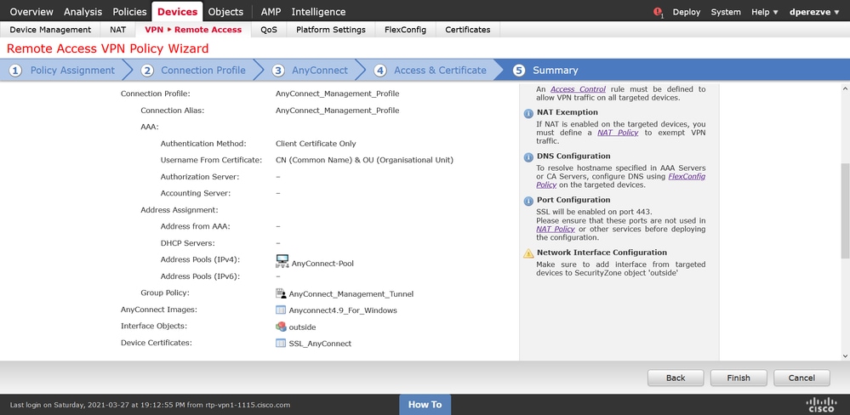Click the Back button
This screenshot has height=415, width=850.
676,378
